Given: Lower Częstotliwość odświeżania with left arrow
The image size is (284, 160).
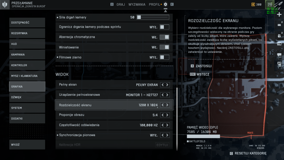Looking at the screenshot, I should (x=162, y=125).
